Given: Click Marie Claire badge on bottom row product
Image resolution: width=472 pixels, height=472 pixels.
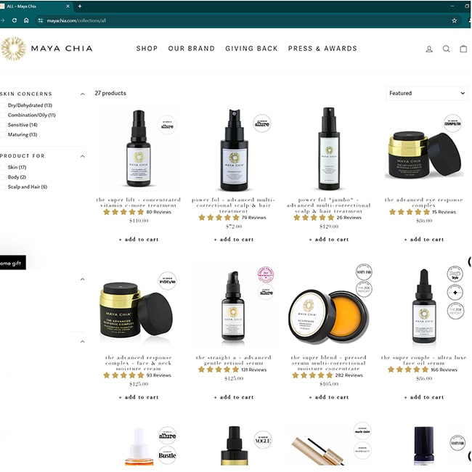Looking at the screenshot, I should point(362,431).
